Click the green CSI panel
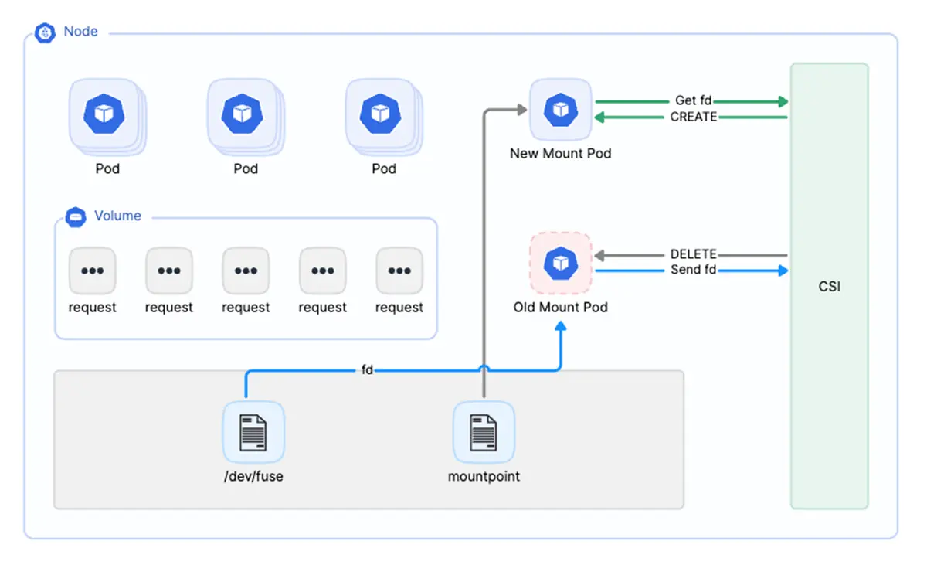 point(829,286)
